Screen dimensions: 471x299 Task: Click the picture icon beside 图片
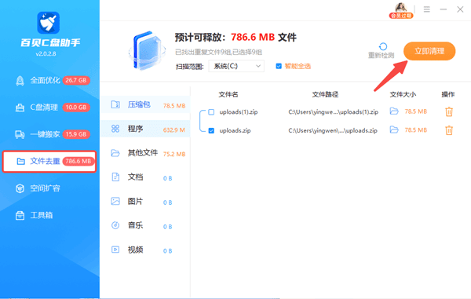115,201
